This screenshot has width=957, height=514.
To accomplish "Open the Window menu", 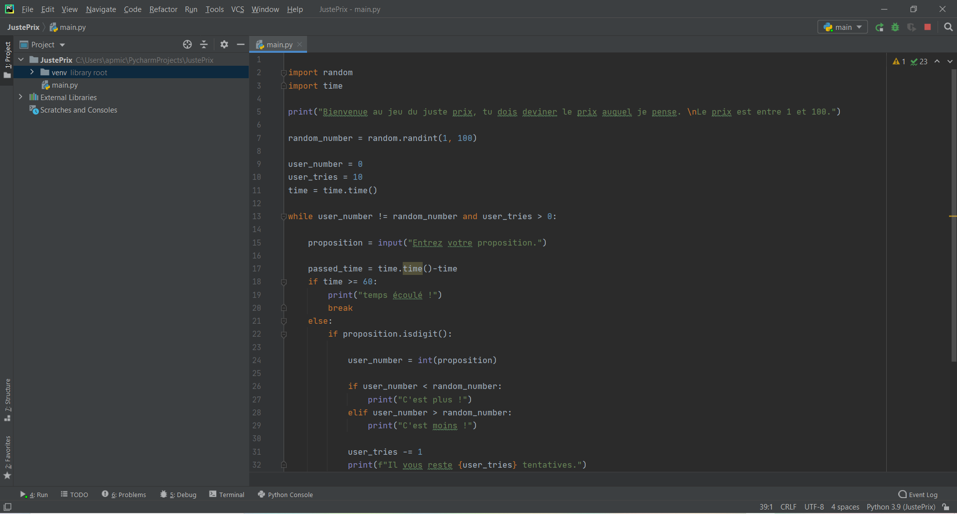I will click(x=265, y=9).
